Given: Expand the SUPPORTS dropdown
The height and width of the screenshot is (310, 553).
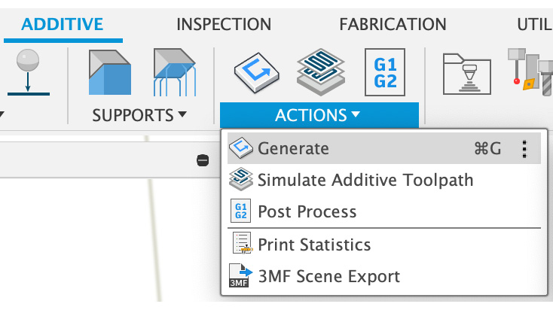Looking at the screenshot, I should [139, 115].
